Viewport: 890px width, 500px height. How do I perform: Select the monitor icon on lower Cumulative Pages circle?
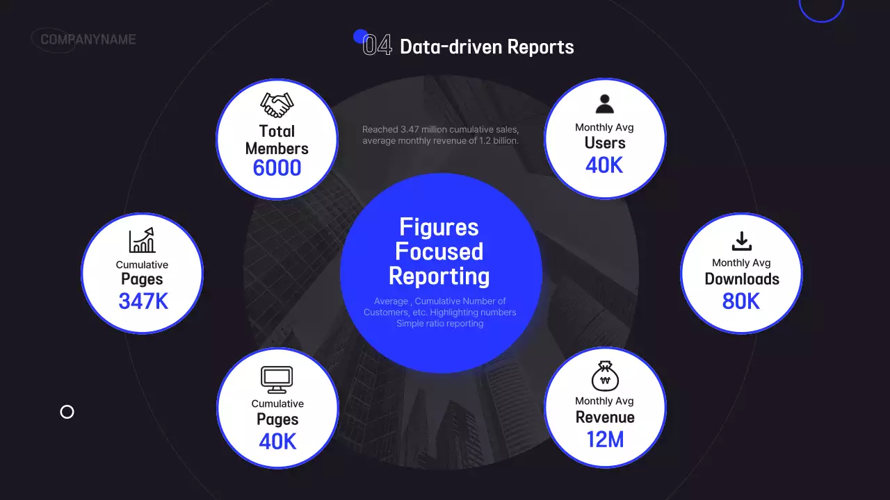277,380
